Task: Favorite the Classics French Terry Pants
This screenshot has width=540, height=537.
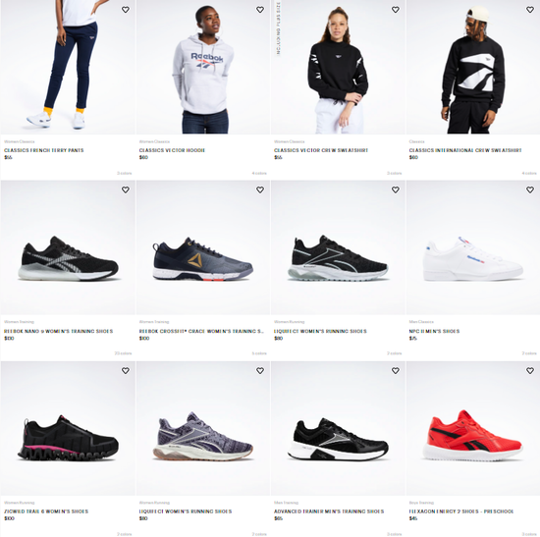Action: click(126, 10)
